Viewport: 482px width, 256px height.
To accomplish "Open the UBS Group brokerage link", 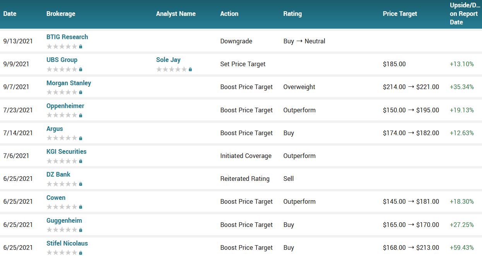I will click(62, 60).
